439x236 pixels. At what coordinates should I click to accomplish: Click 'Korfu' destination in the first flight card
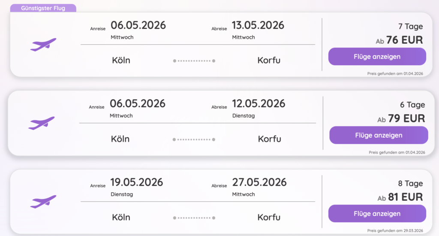click(x=269, y=61)
